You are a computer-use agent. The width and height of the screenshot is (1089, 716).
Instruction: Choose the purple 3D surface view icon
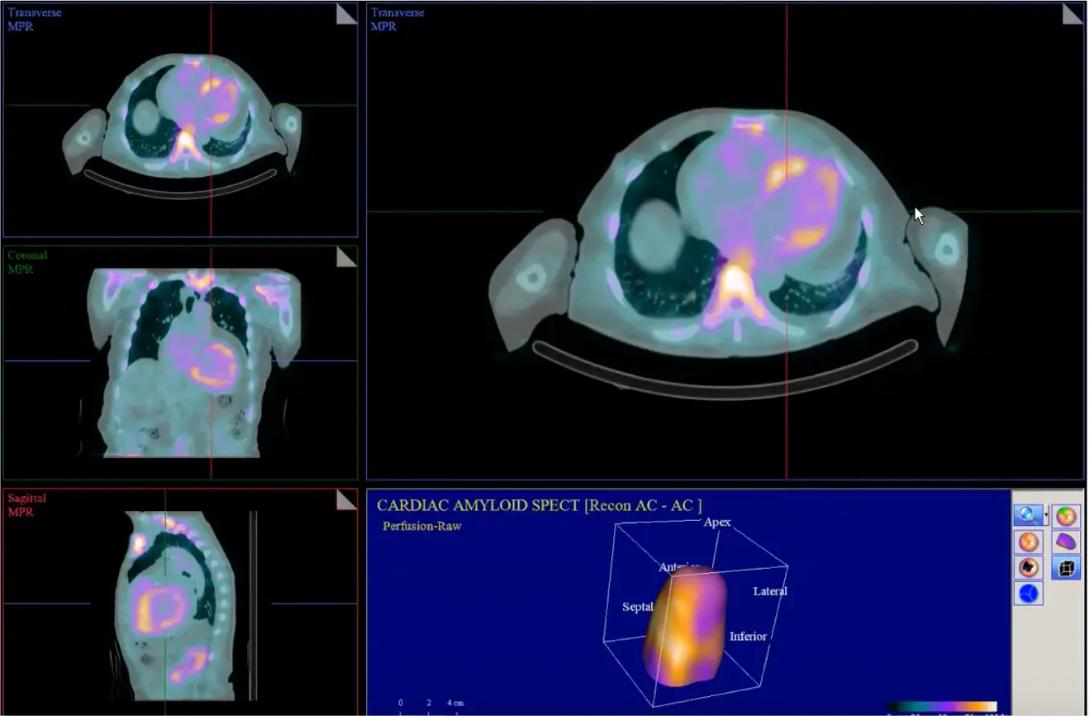pyautogui.click(x=1066, y=542)
